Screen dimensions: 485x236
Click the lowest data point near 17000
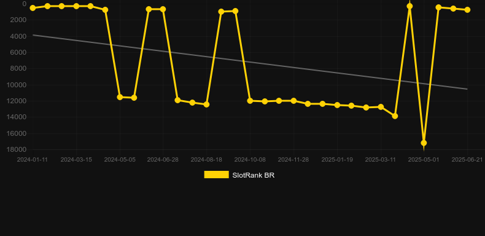click(x=424, y=143)
